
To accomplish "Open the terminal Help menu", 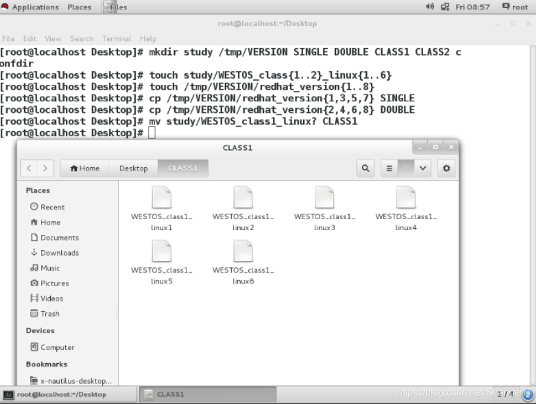I will coord(148,38).
